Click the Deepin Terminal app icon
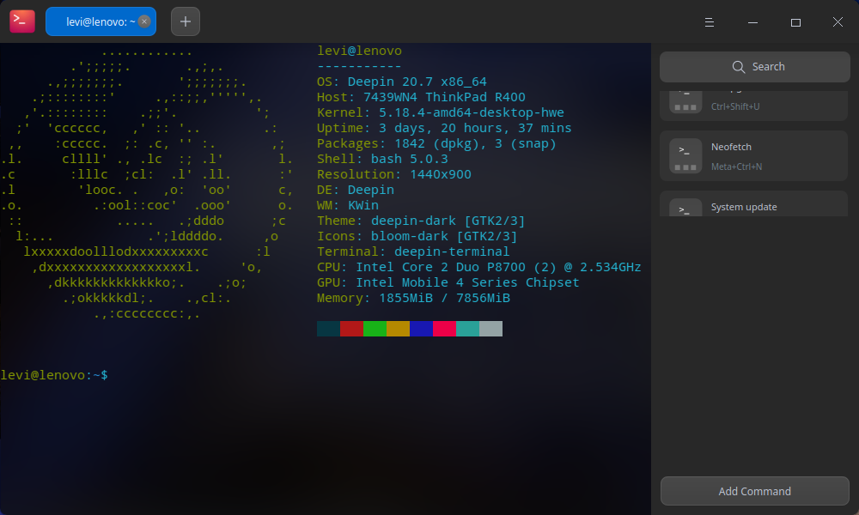The height and width of the screenshot is (515, 859). (x=22, y=21)
